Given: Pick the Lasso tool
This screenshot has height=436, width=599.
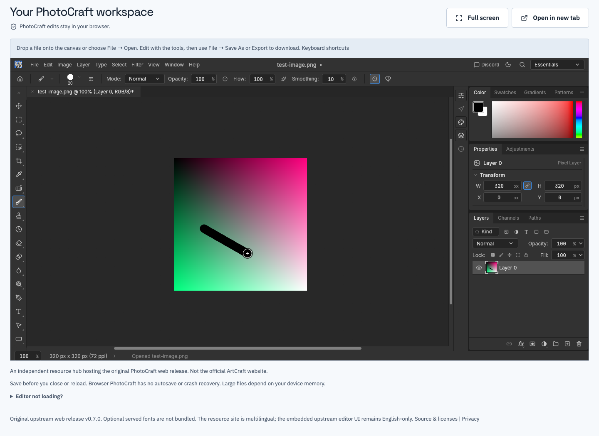Looking at the screenshot, I should [x=19, y=133].
